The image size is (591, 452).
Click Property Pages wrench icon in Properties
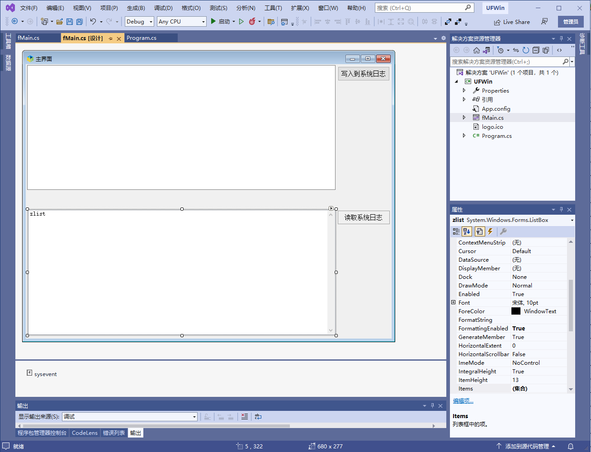click(x=503, y=231)
